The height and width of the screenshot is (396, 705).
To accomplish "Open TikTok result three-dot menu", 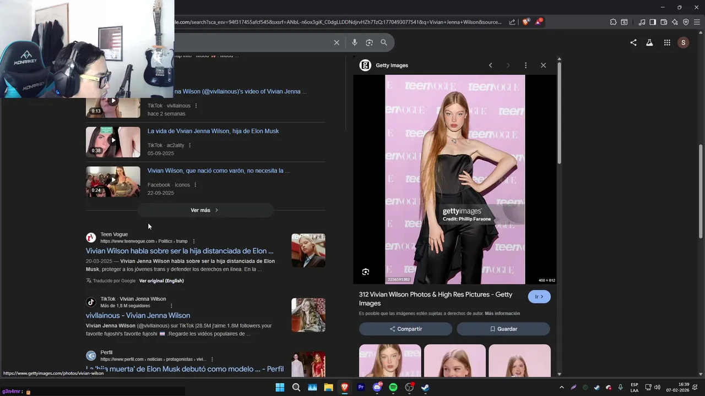I will (x=171, y=306).
